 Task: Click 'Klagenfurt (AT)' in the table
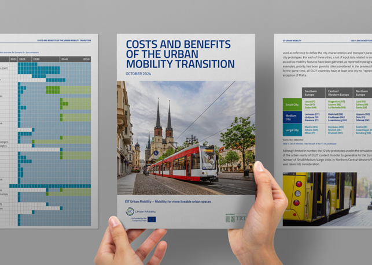(336, 102)
